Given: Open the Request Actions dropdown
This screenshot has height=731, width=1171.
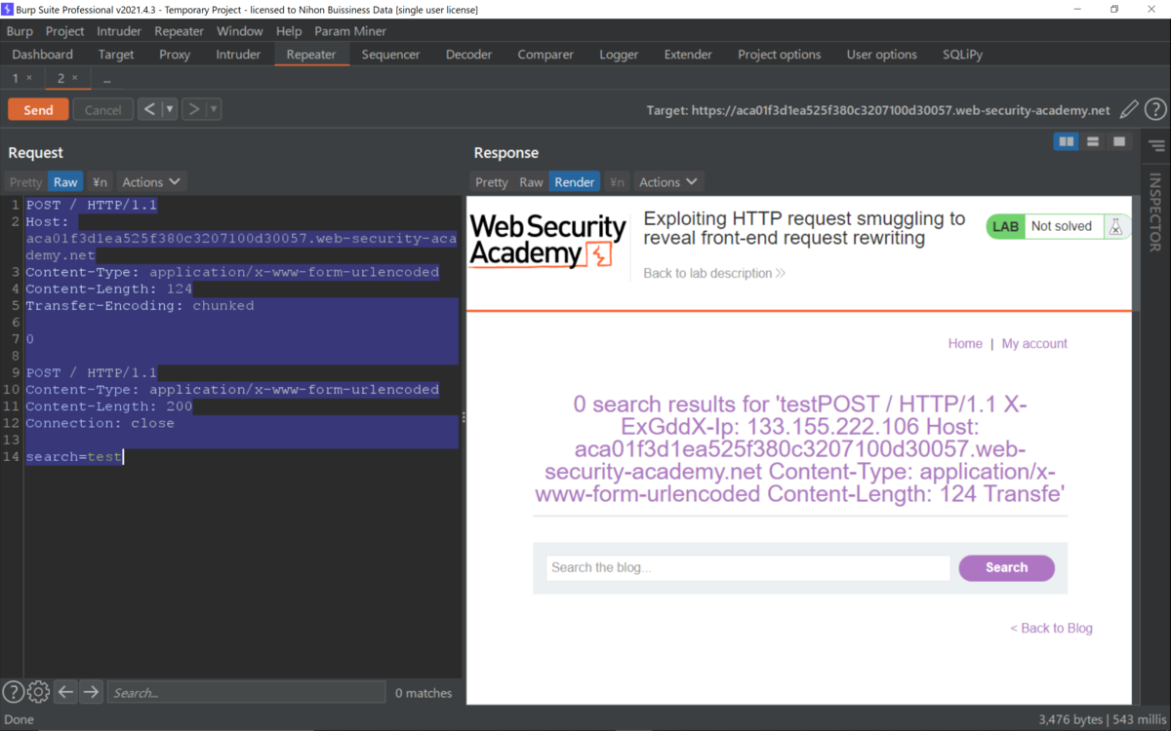Looking at the screenshot, I should 151,182.
